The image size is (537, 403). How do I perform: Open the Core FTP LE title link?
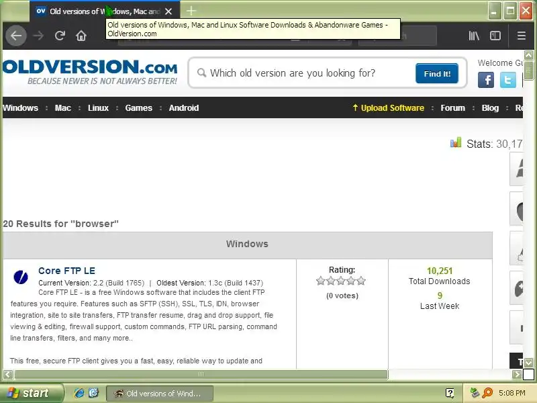(x=66, y=271)
